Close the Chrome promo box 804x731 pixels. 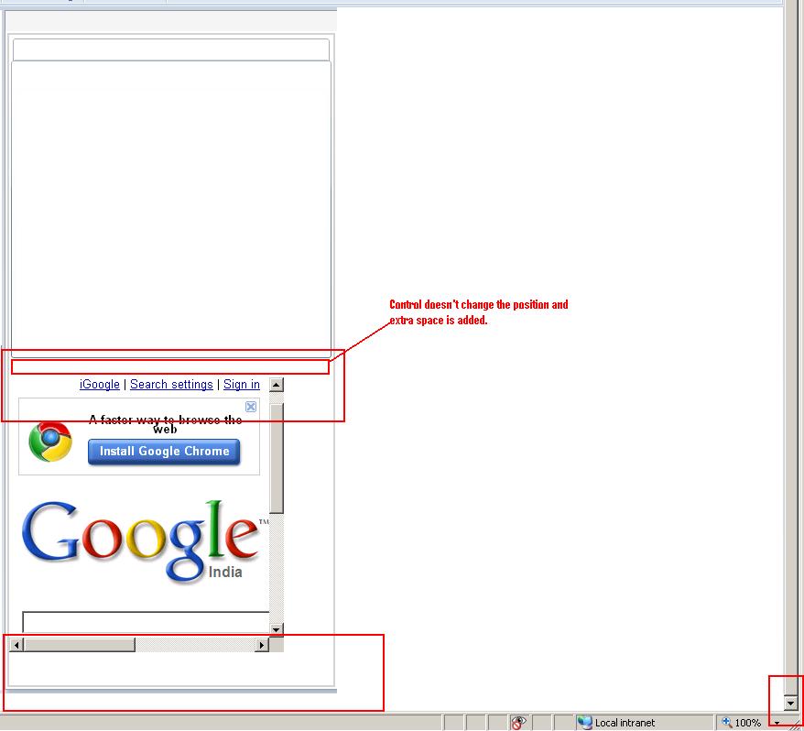point(251,407)
